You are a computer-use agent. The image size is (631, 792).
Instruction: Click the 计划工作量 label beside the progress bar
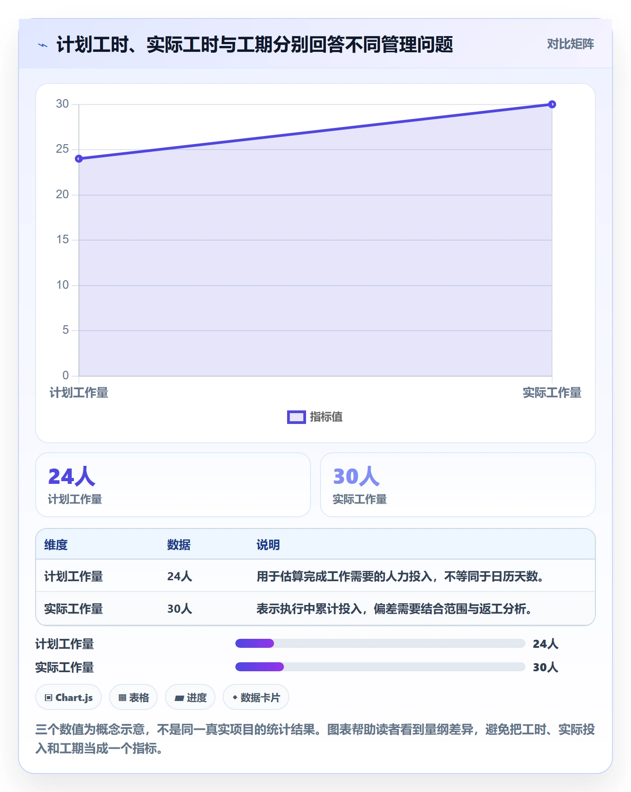tap(65, 644)
